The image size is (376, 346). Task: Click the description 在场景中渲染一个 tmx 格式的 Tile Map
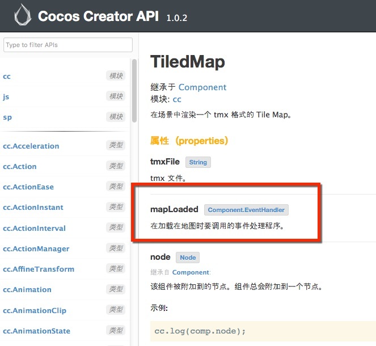click(x=221, y=115)
